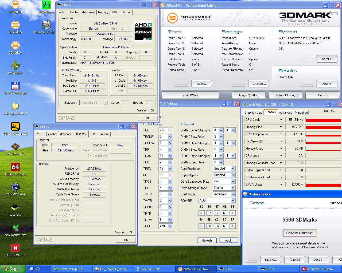This screenshot has width=342, height=273.
Task: Launch AIDA64 Extreme desktop icon
Action: (x=15, y=169)
